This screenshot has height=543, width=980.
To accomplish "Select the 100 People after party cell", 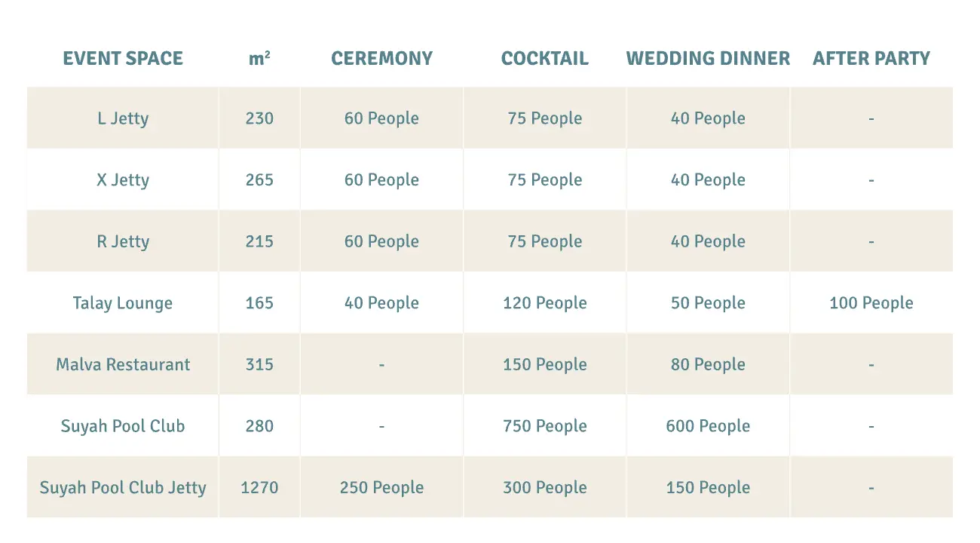I will coord(871,303).
